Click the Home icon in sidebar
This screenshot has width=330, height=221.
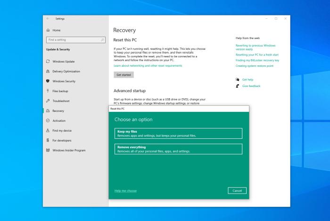click(x=48, y=30)
